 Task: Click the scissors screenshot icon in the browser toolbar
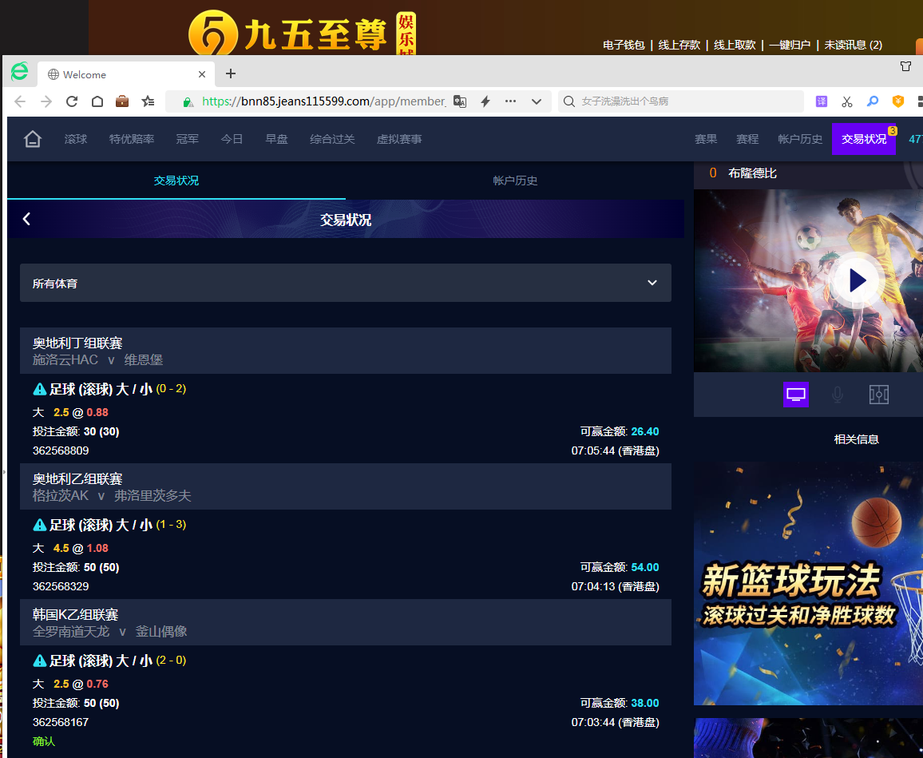(x=847, y=101)
